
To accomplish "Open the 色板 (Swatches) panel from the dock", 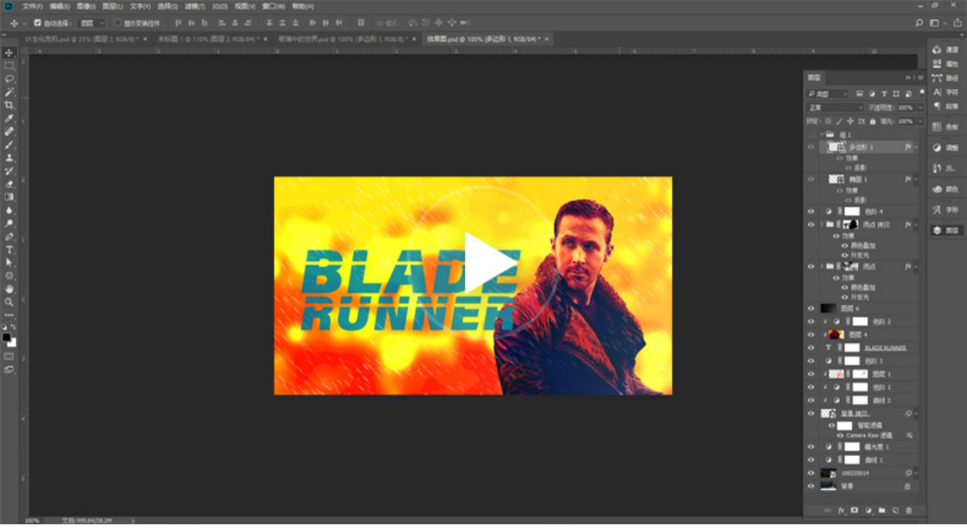I will [946, 127].
